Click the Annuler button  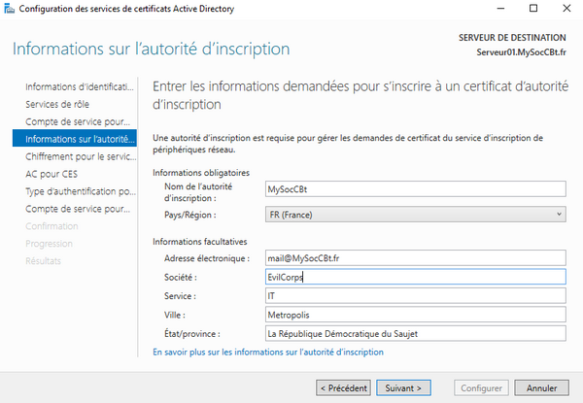coord(541,387)
